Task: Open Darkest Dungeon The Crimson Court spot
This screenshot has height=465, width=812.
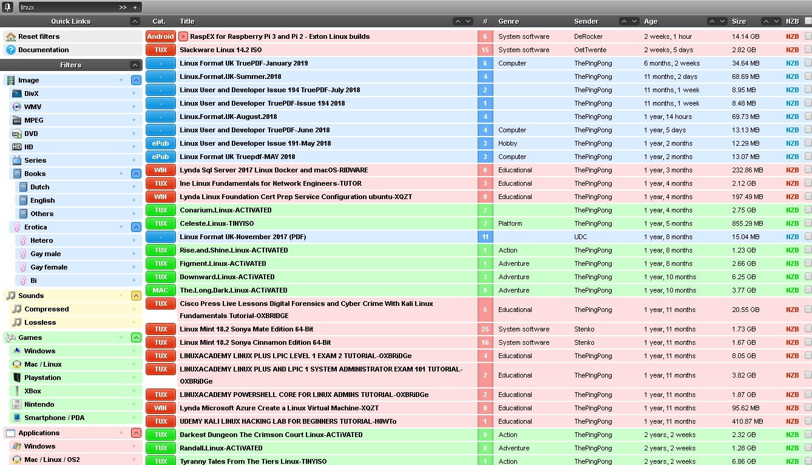Action: (x=271, y=435)
